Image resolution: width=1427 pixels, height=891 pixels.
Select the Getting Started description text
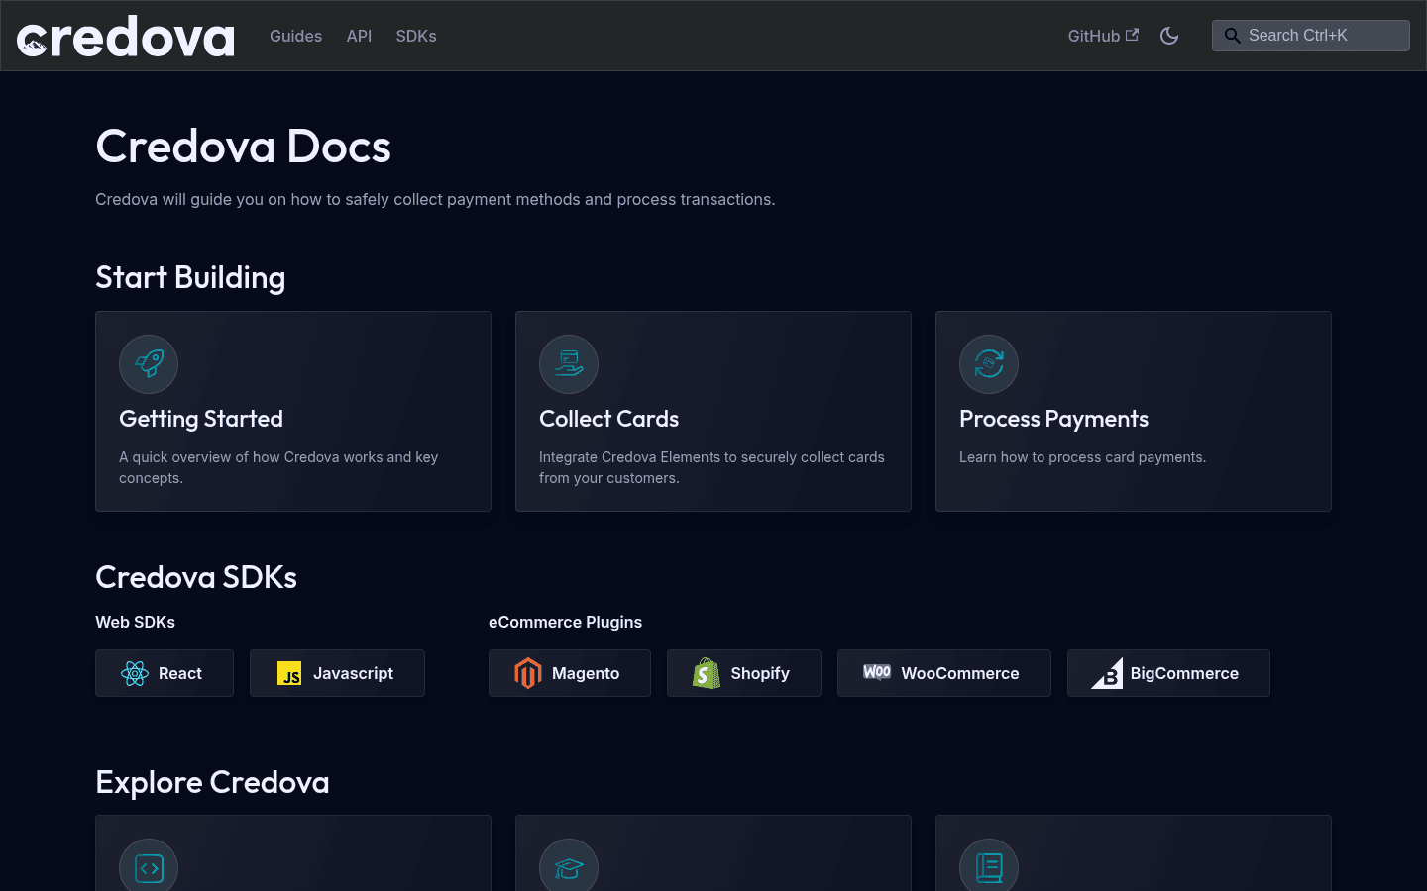point(278,467)
